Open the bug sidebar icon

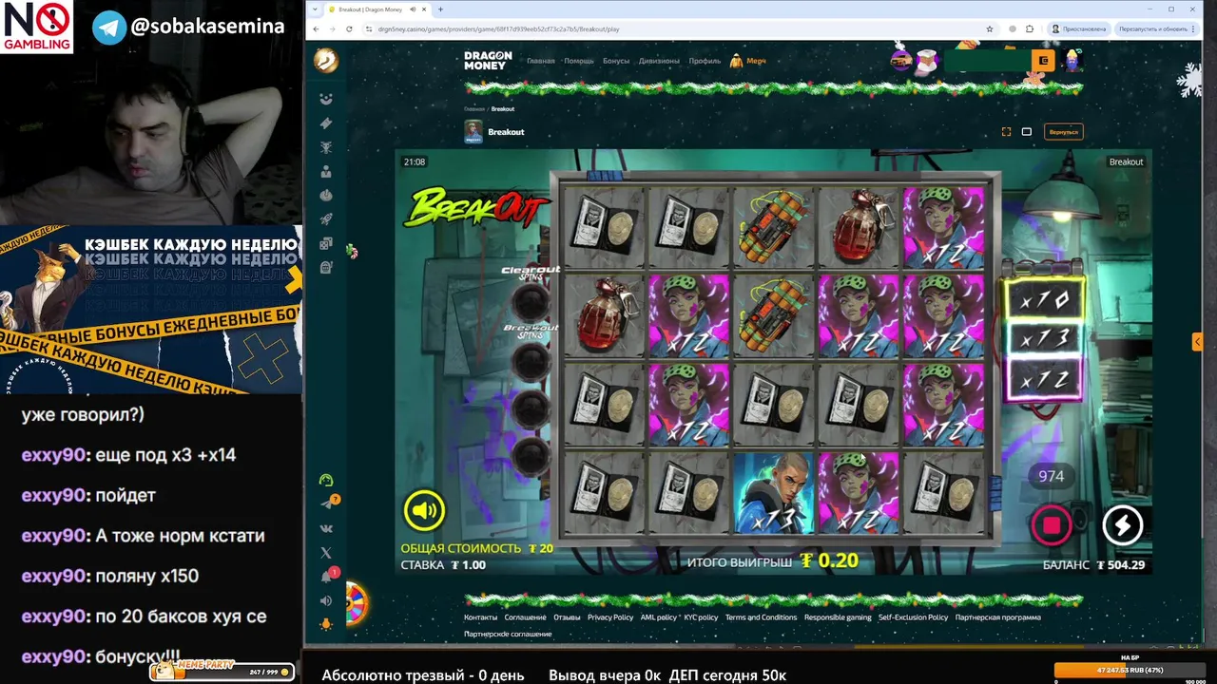tap(326, 147)
